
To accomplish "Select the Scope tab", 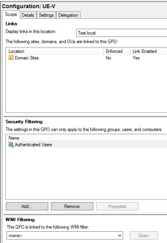I will (x=11, y=14).
